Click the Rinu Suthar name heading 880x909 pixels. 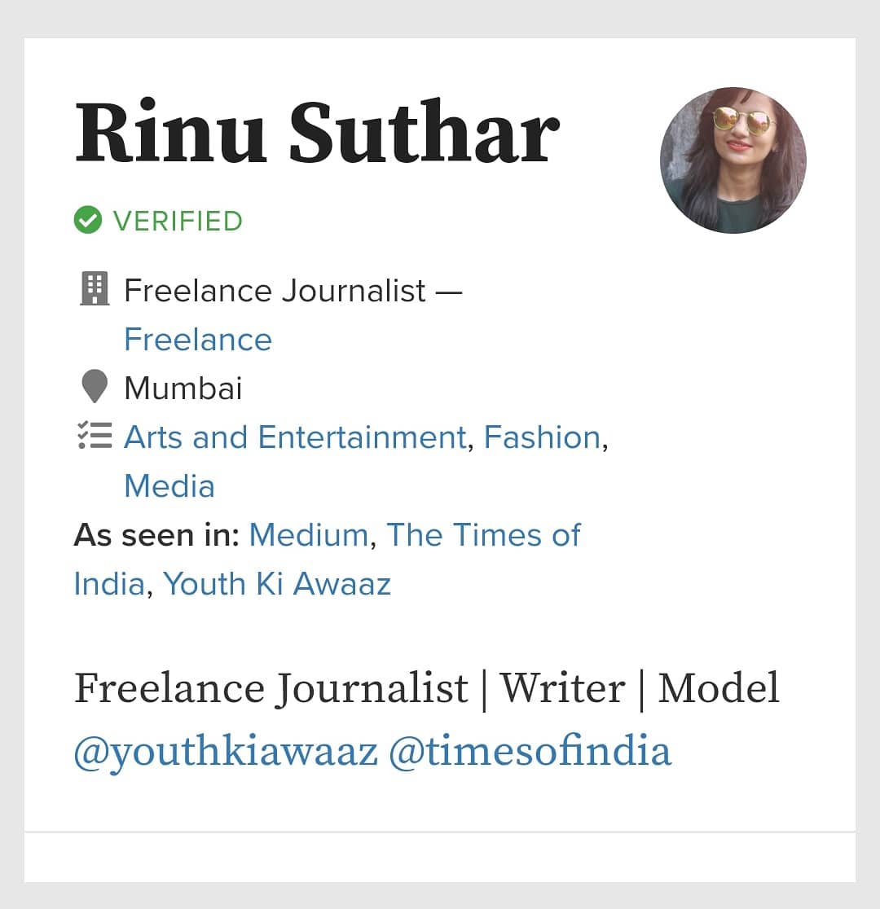pyautogui.click(x=317, y=134)
